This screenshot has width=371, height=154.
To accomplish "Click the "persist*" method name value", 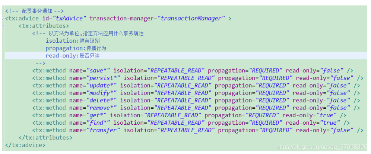I will pyautogui.click(x=104, y=78).
